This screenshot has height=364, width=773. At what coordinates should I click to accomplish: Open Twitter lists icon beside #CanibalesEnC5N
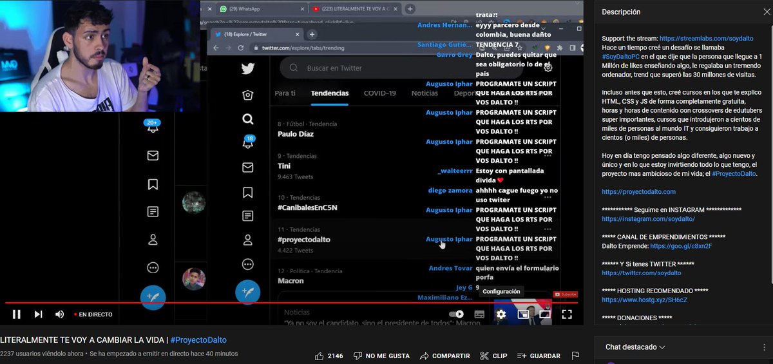click(x=248, y=216)
